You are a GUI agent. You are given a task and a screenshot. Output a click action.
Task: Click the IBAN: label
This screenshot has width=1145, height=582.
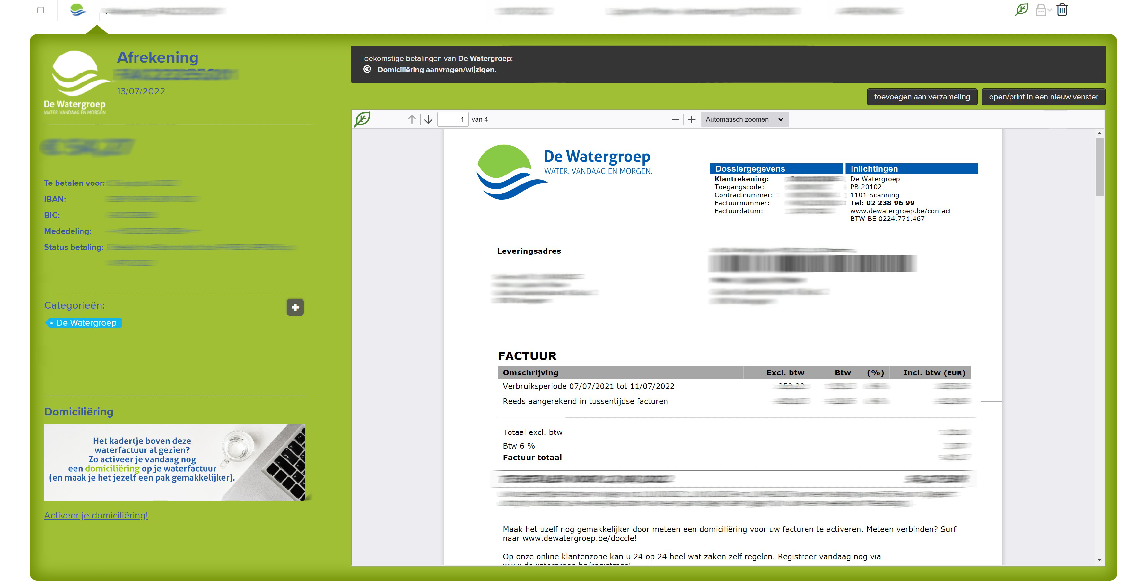(x=55, y=199)
